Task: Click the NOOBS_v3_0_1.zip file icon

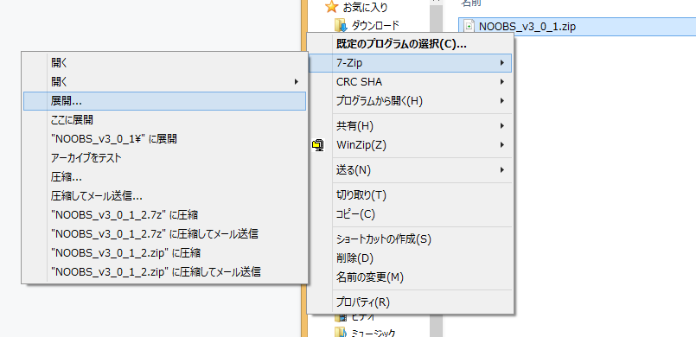Action: tap(469, 26)
